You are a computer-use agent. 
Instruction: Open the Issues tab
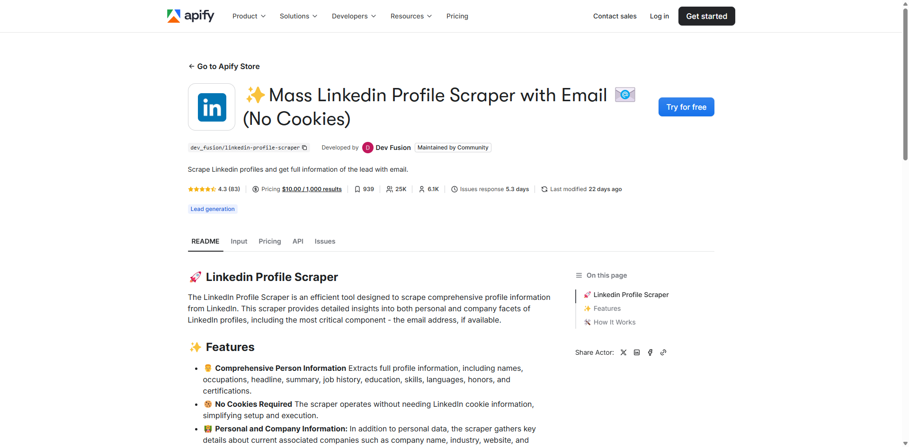(325, 241)
